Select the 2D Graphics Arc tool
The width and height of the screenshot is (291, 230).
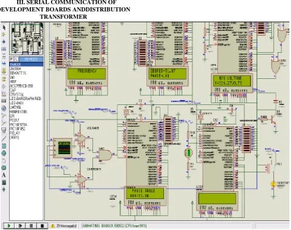tap(4, 161)
